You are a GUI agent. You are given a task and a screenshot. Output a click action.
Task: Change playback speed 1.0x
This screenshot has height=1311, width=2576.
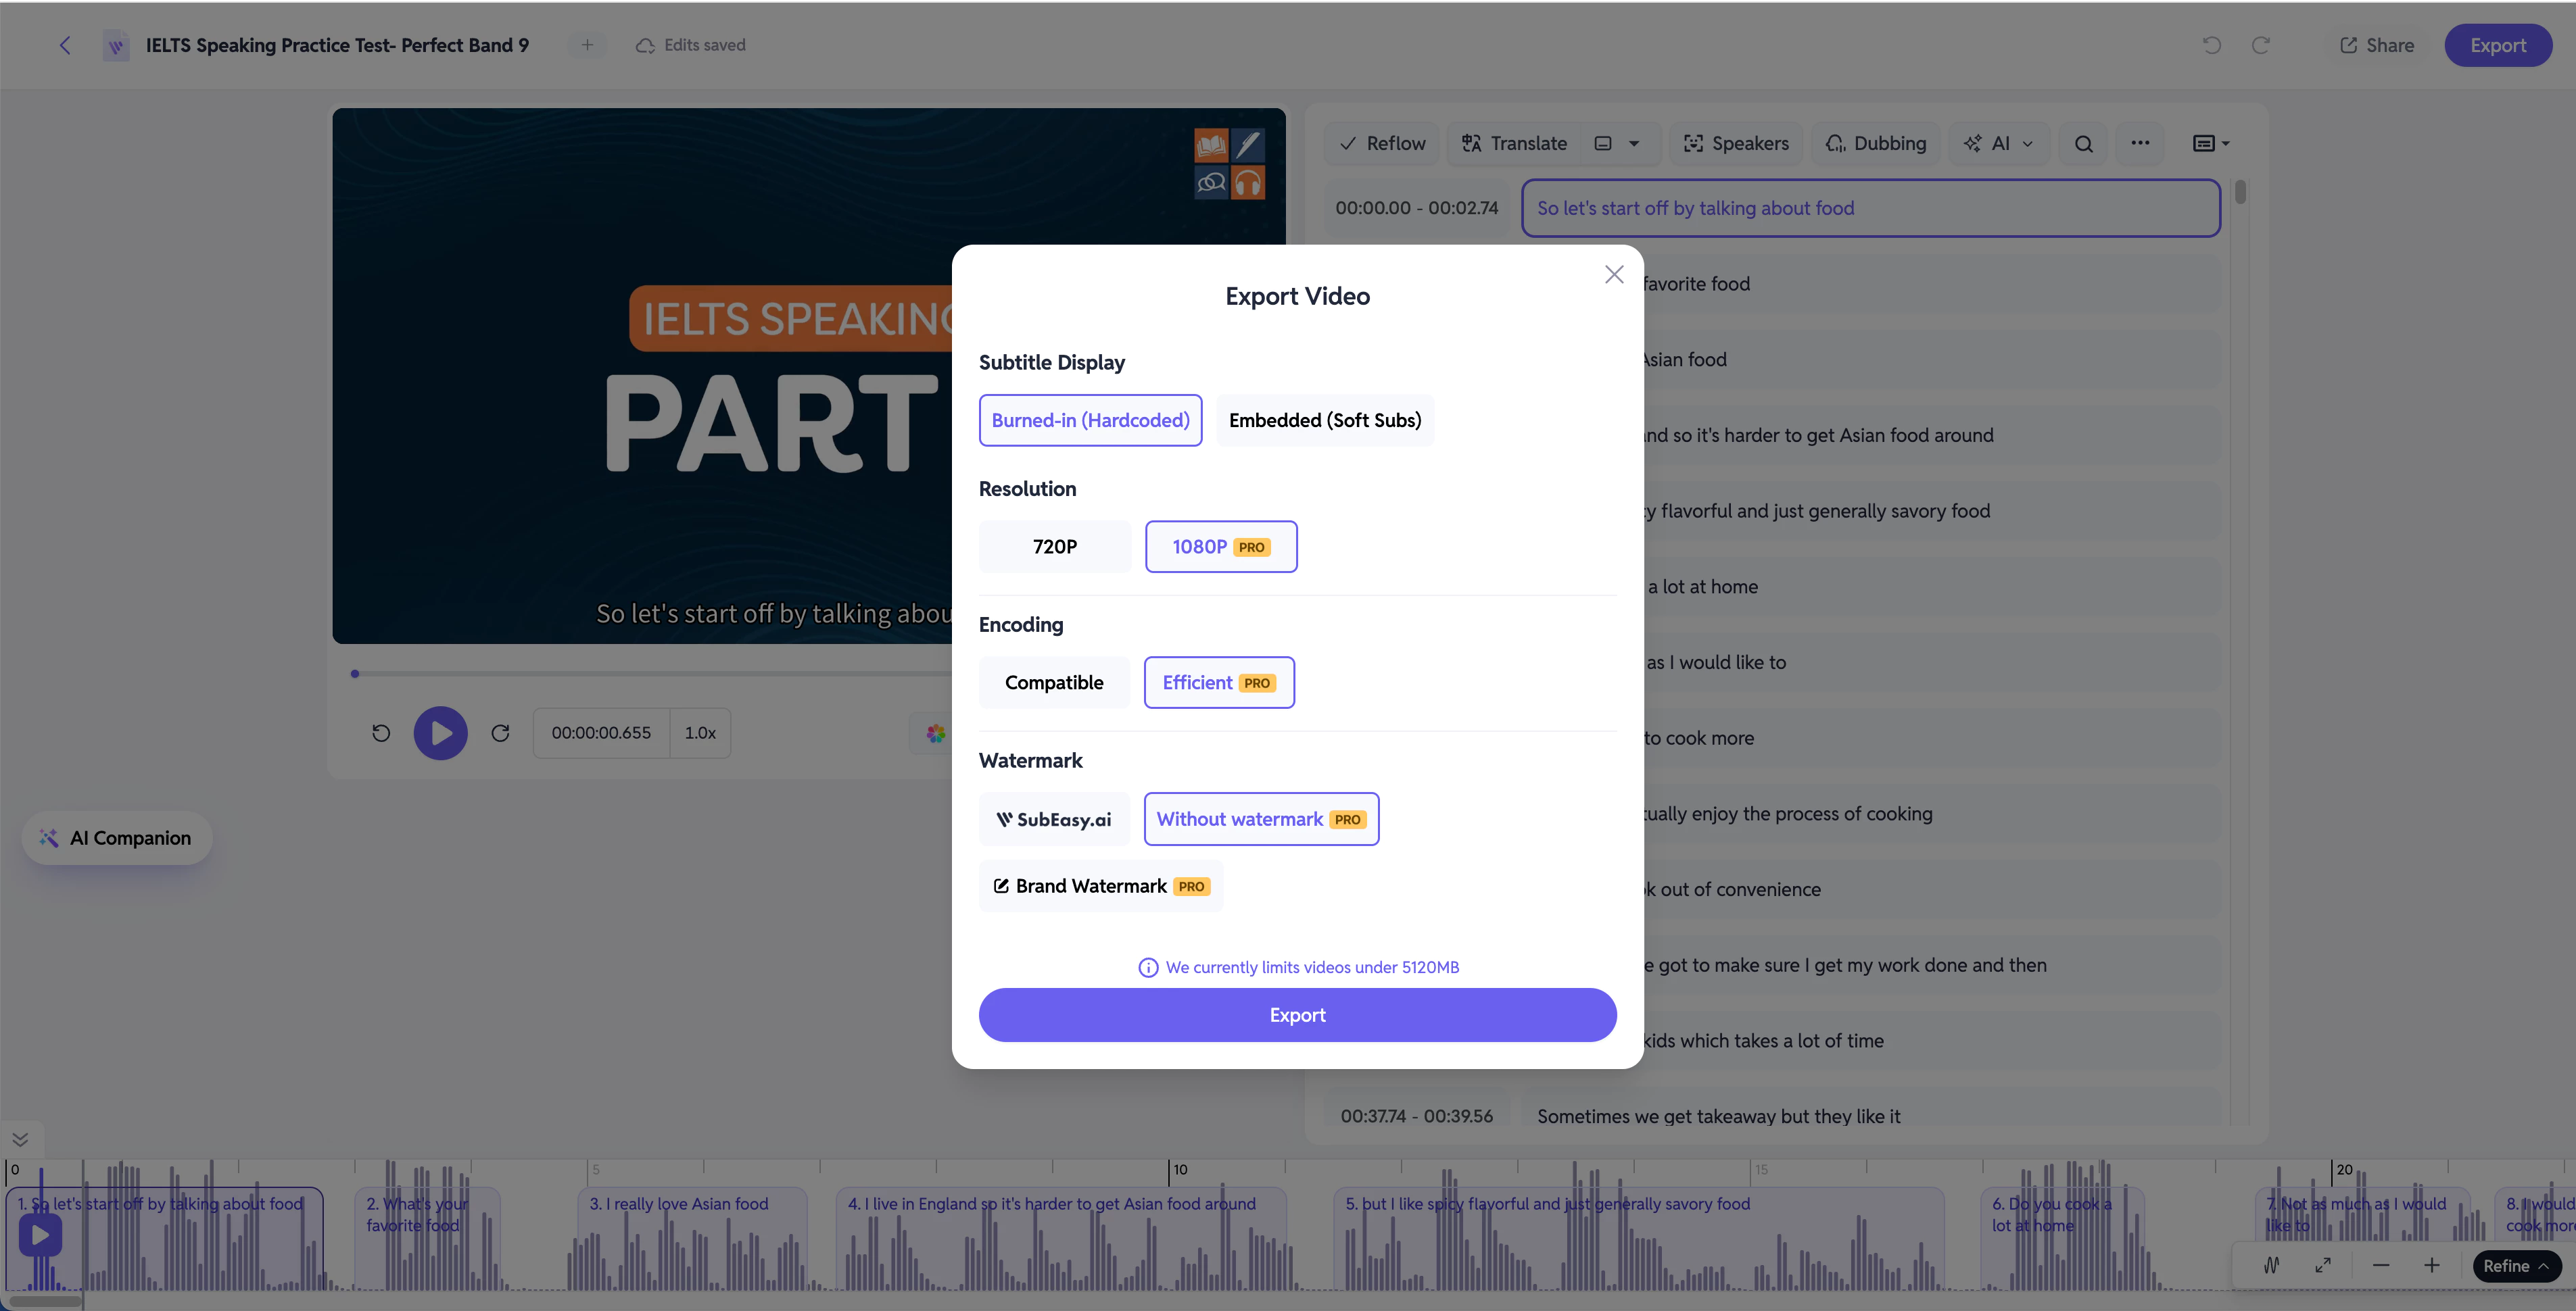click(x=700, y=733)
